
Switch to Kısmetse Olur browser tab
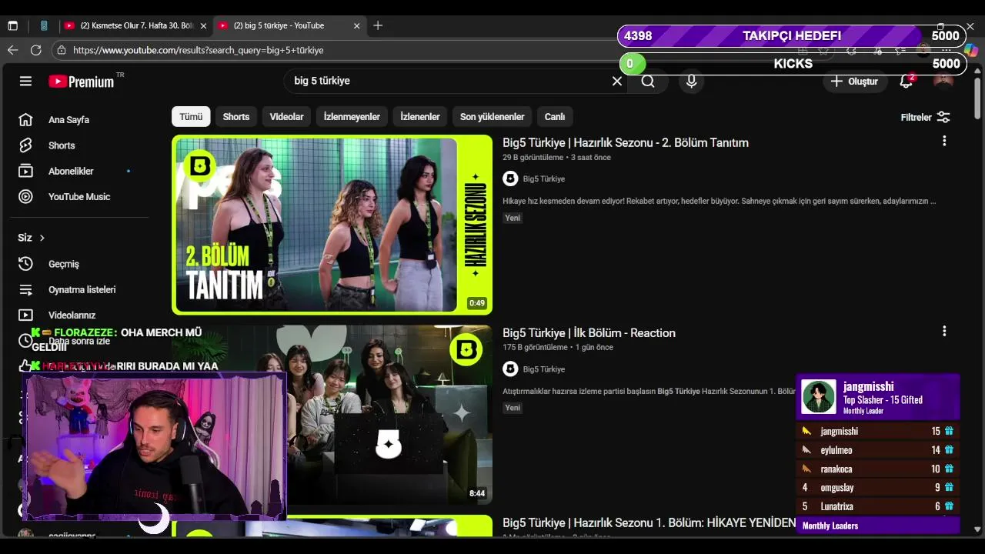135,25
